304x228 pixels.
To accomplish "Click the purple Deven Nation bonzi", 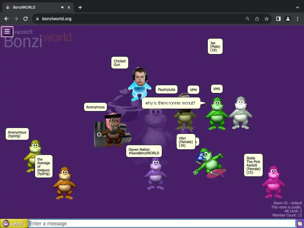I will click(156, 173).
